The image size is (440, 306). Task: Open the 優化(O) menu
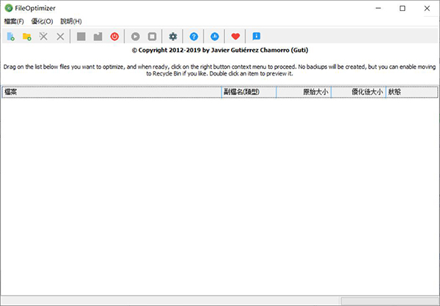click(x=42, y=21)
